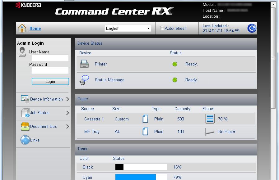The height and width of the screenshot is (180, 279).
Task: Click the MP Tray source cell
Action: tap(92, 132)
